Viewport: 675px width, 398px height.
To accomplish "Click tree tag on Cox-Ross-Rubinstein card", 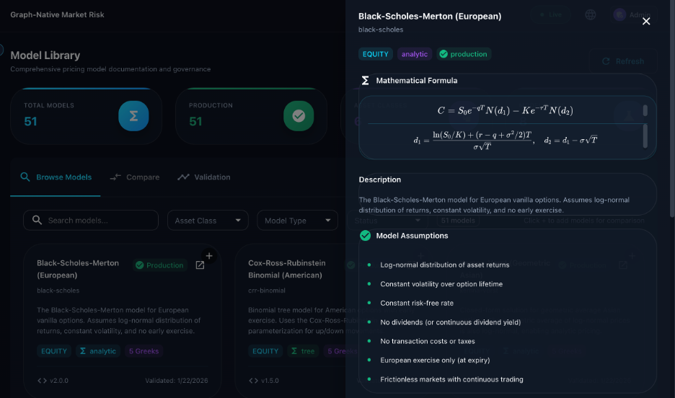I will 303,351.
